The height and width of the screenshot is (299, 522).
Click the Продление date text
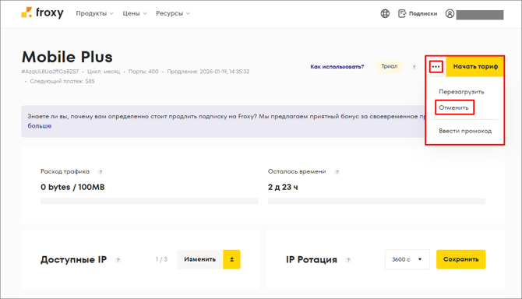pyautogui.click(x=208, y=72)
